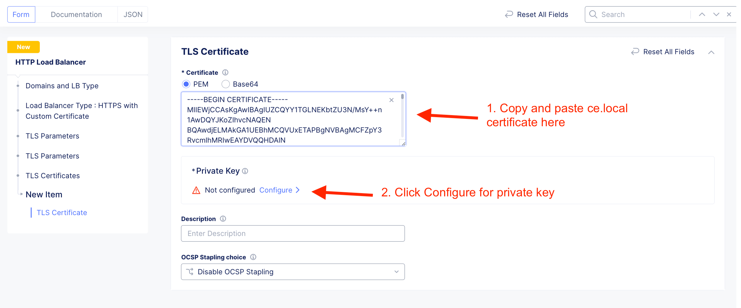Screen dimensions: 741x308
Task: Collapse the TLS Certificate section
Action: (x=711, y=52)
